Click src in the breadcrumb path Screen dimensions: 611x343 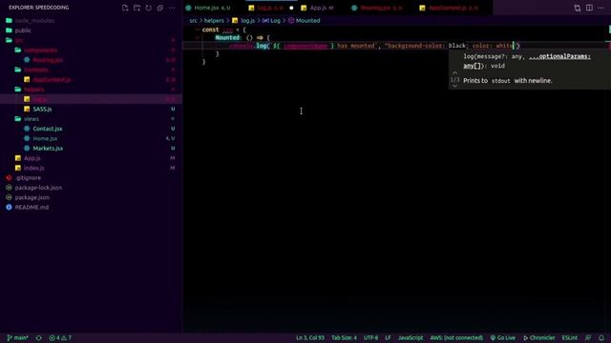193,21
